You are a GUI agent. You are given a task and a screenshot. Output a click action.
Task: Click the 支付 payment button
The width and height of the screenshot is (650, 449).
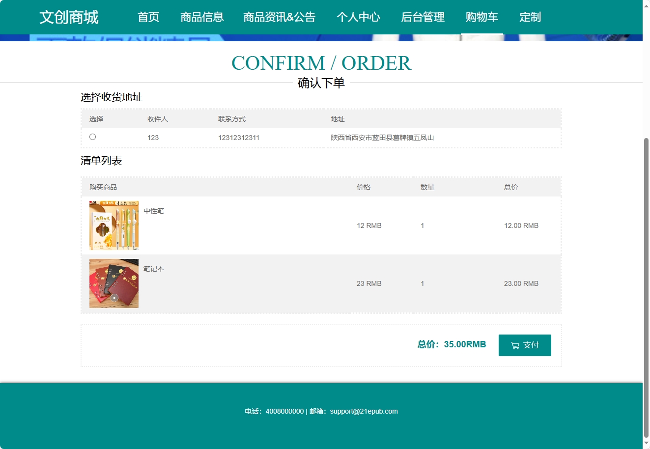coord(525,345)
